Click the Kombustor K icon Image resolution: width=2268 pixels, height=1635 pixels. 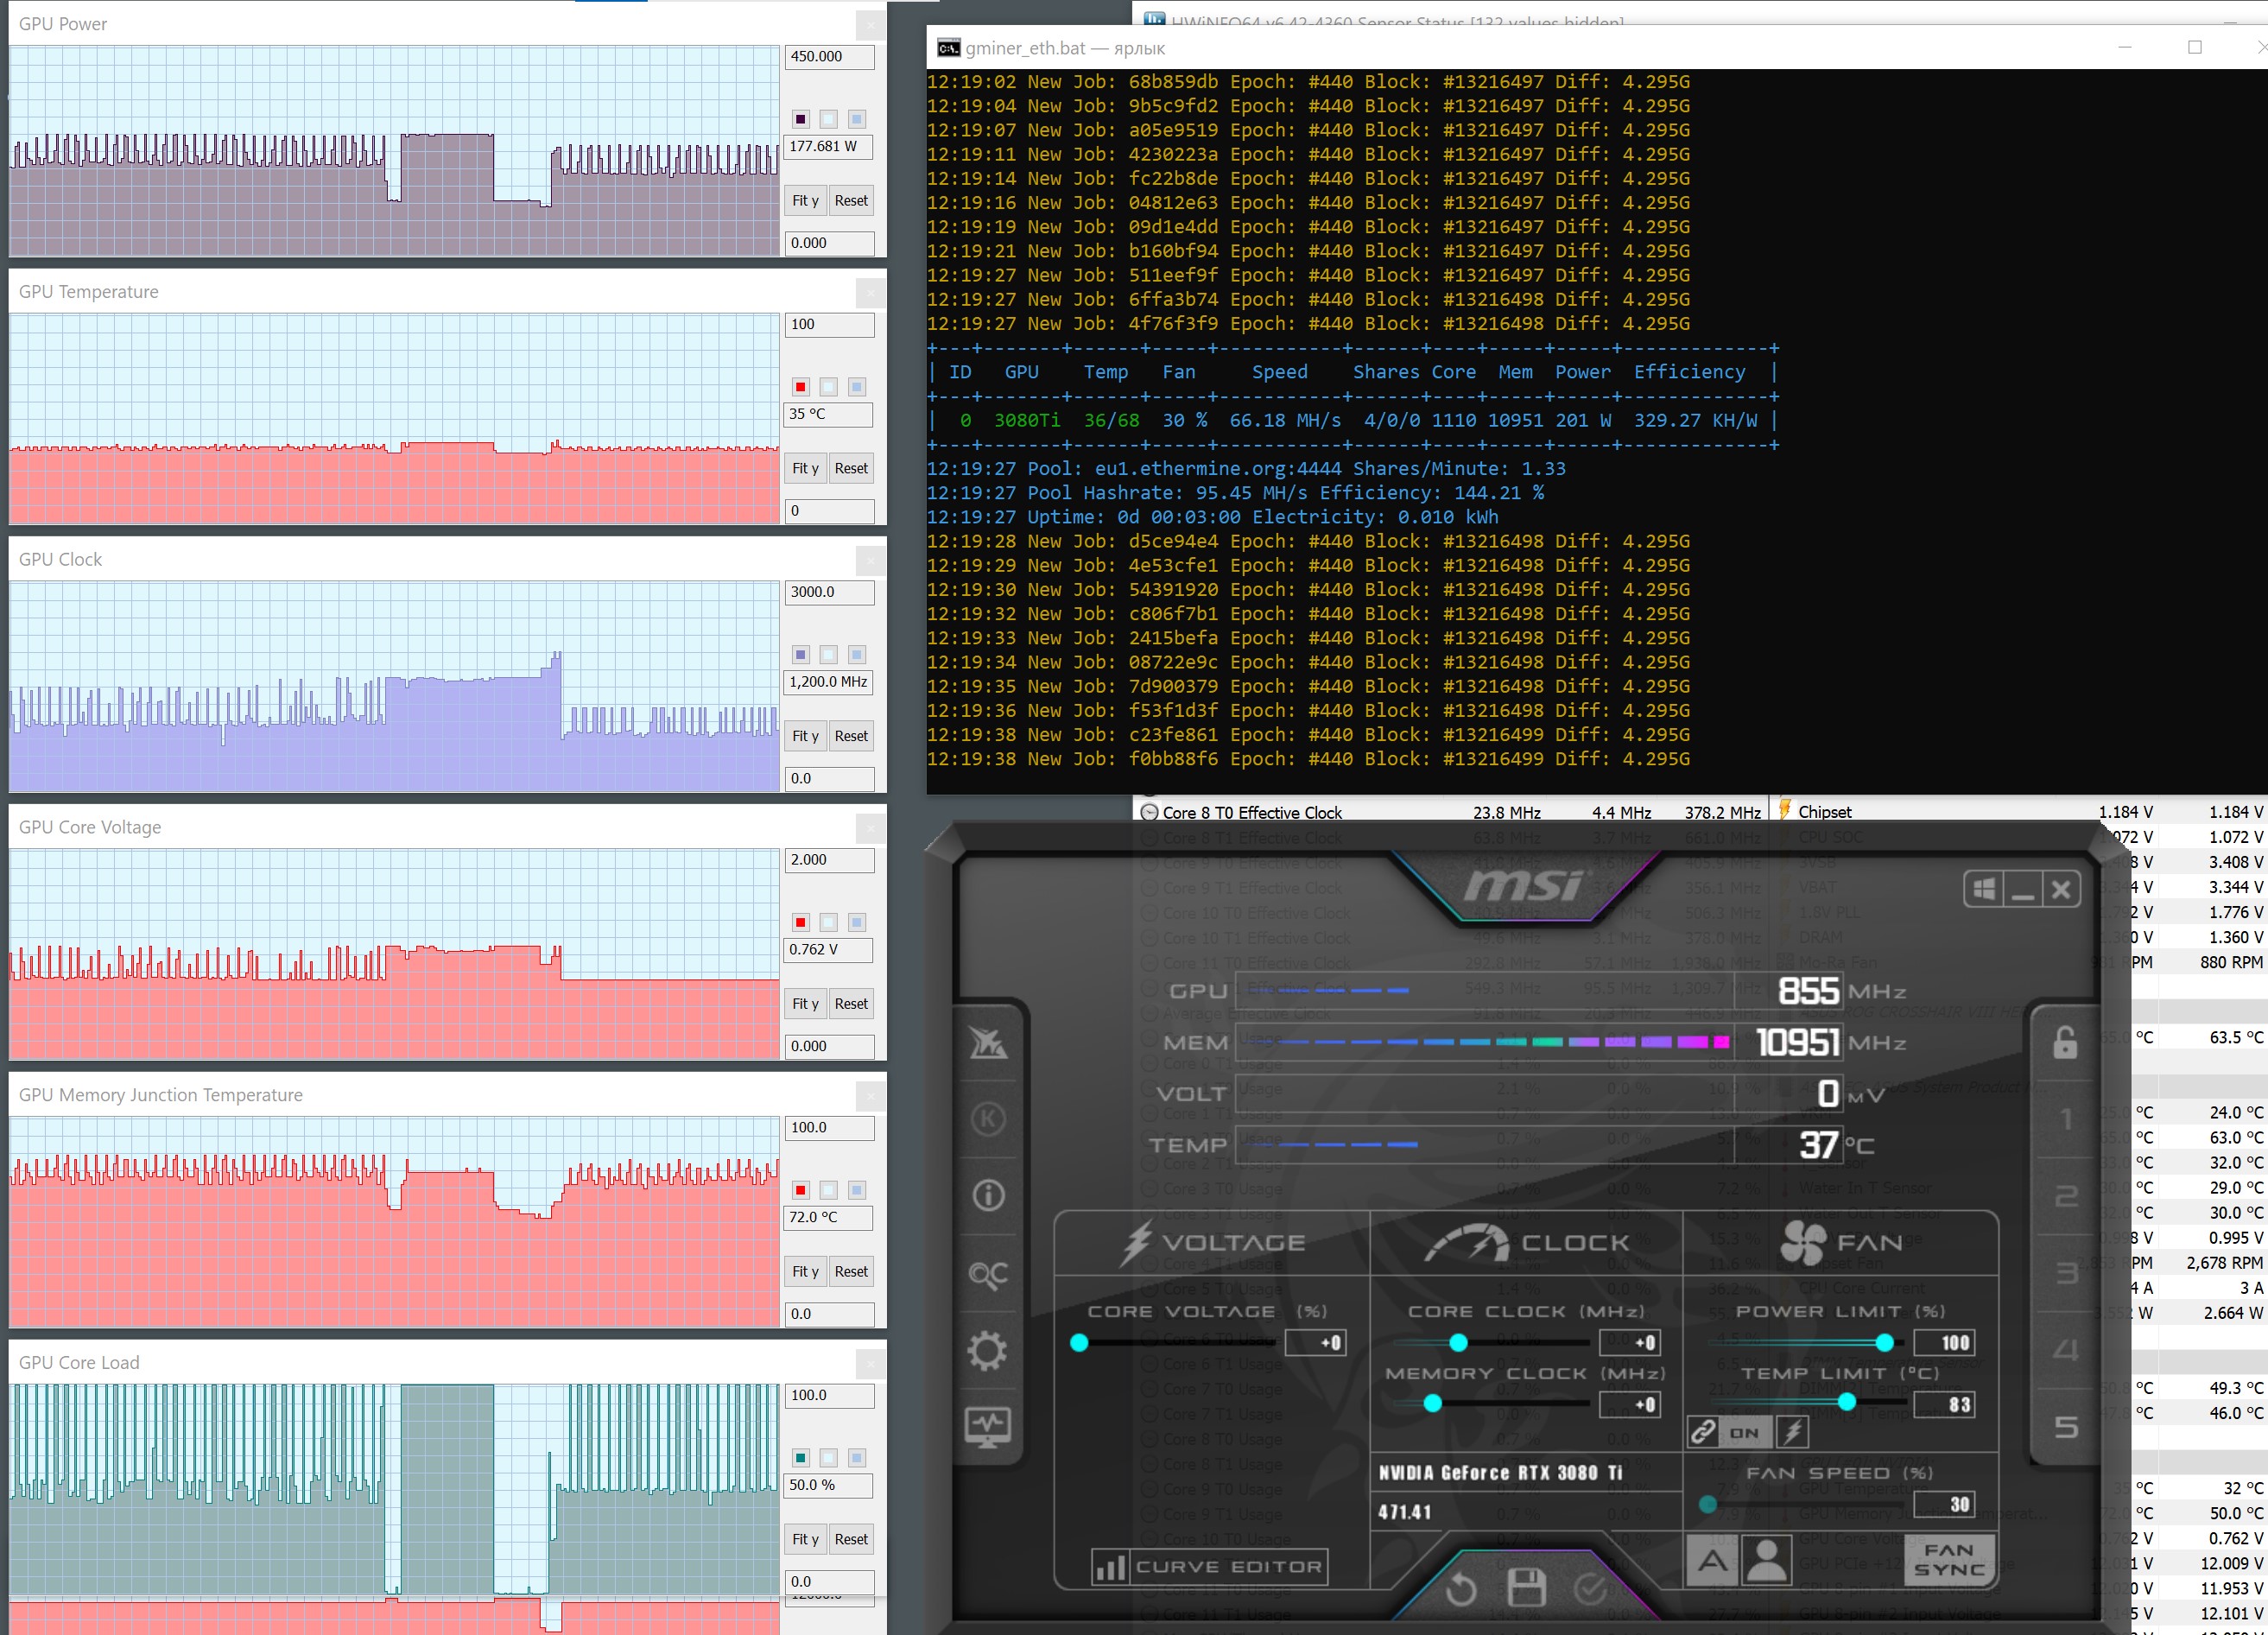[987, 1118]
